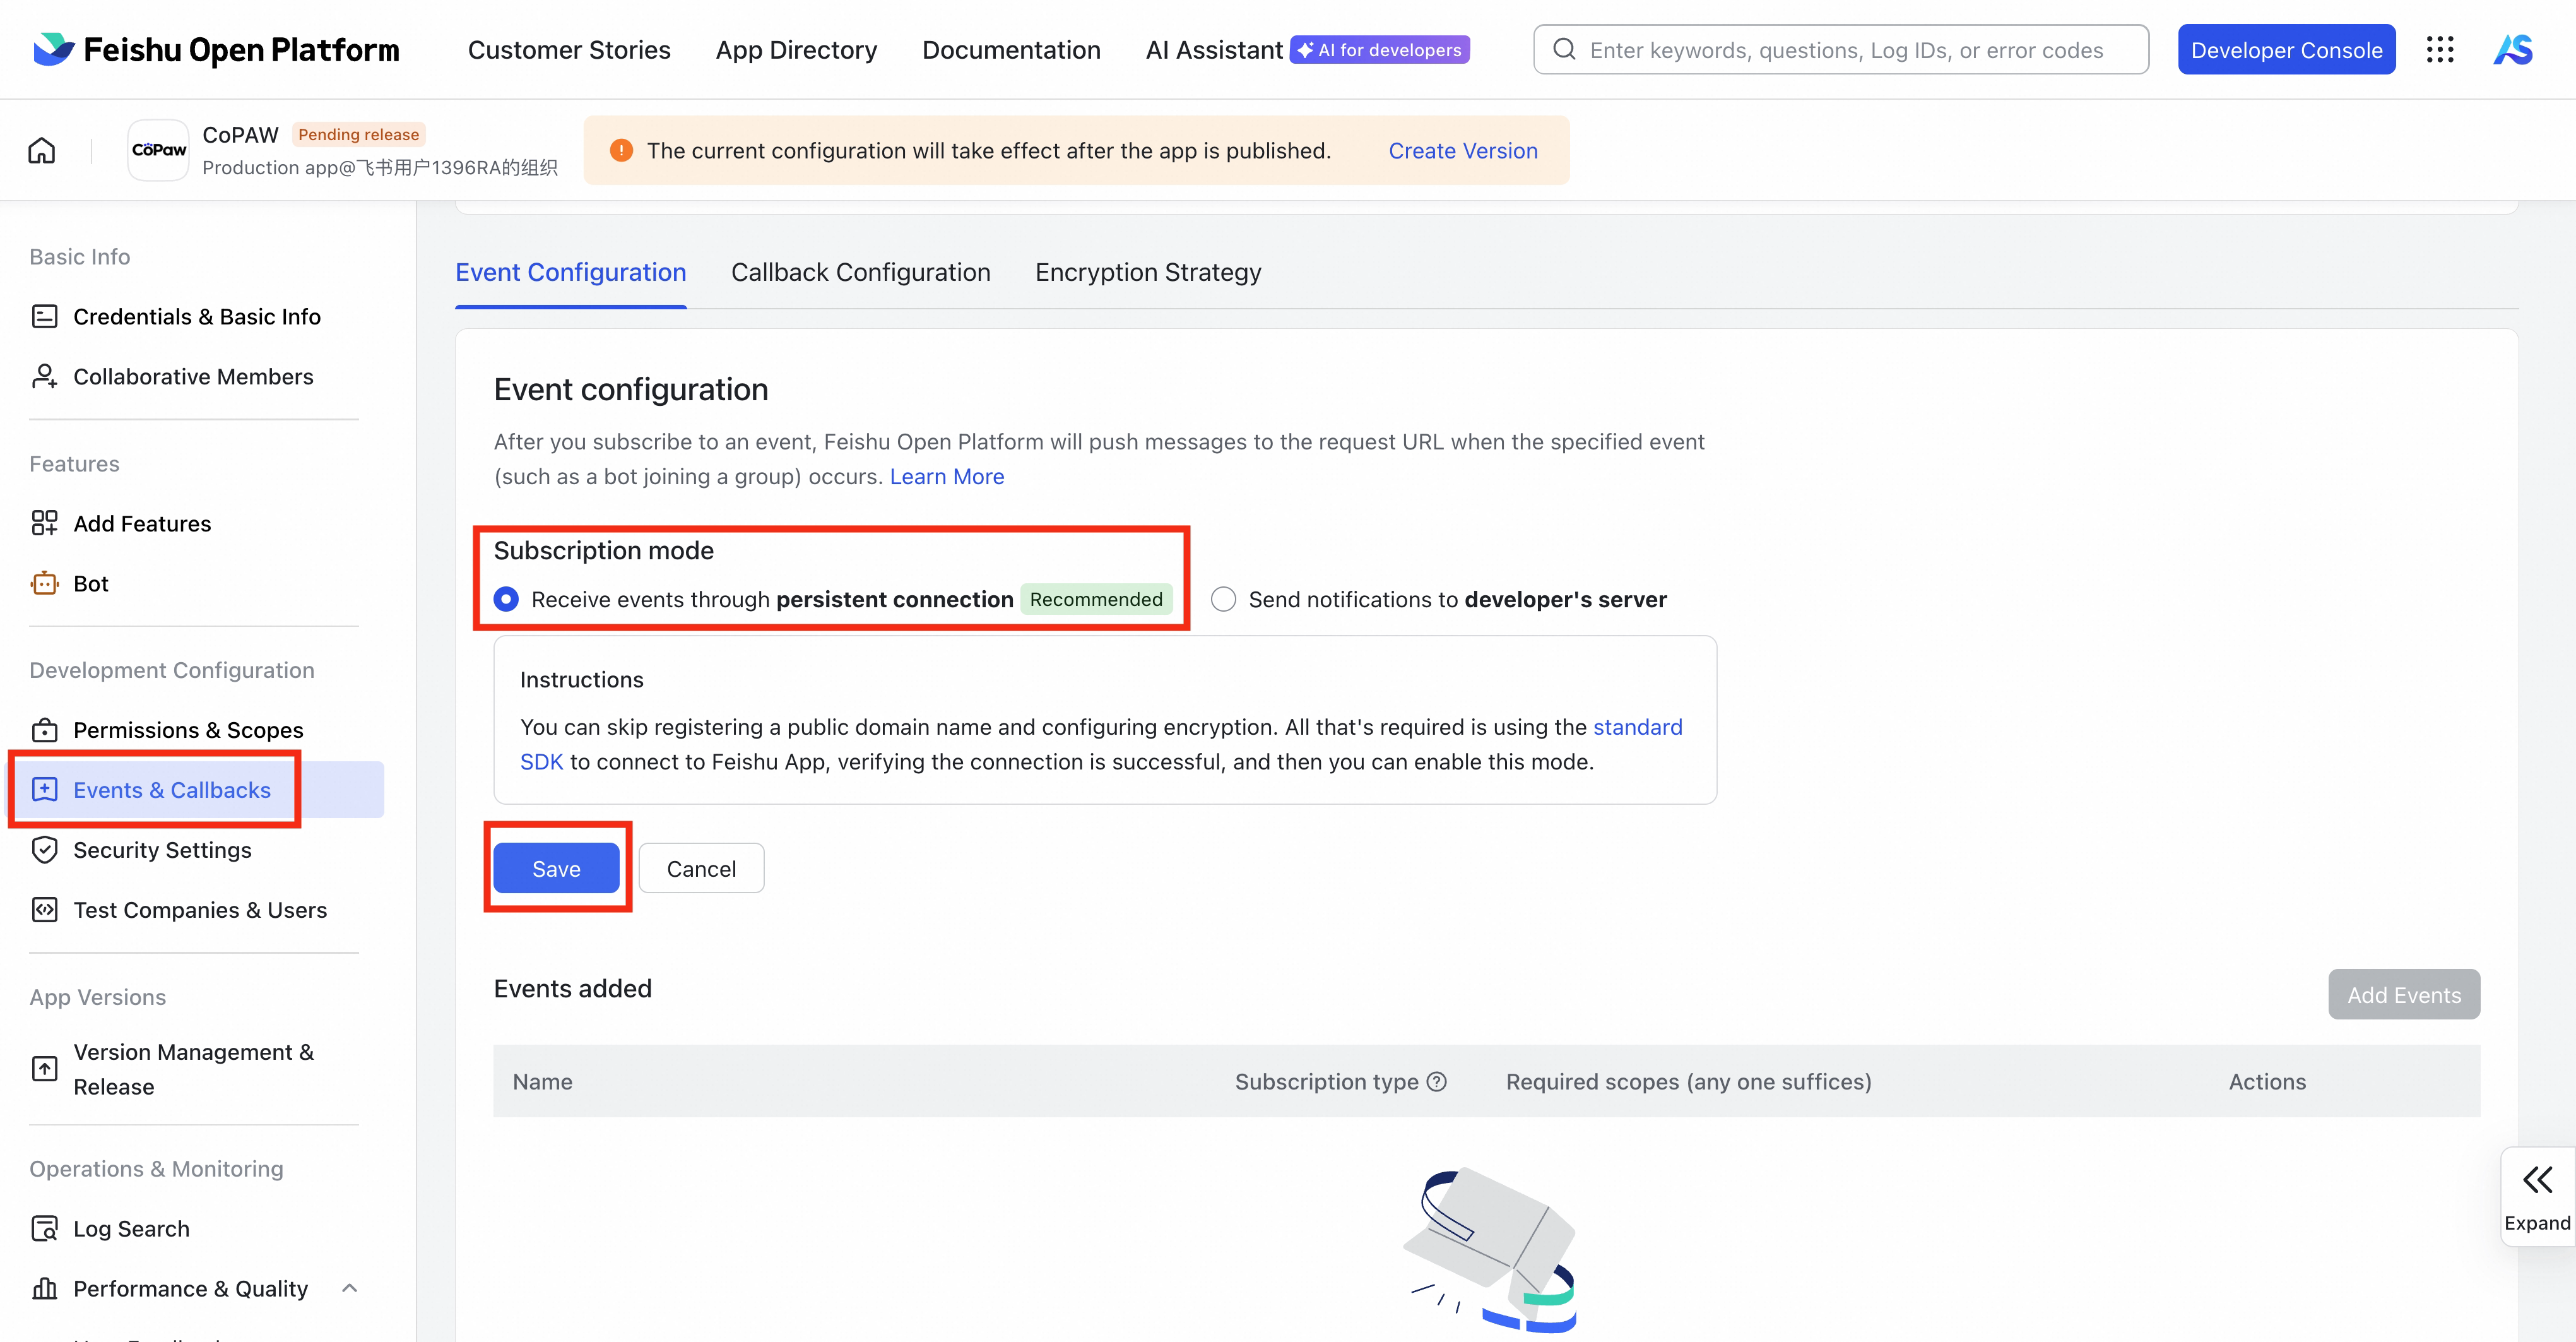Open Permissions & Scopes in sidebar
The image size is (2576, 1342).
188,730
